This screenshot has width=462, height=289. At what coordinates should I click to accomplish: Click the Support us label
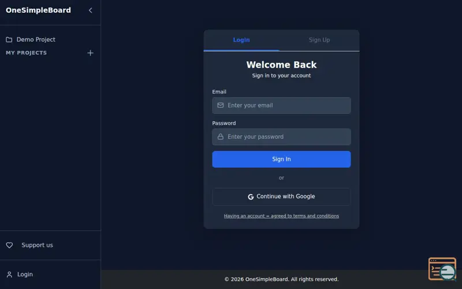coord(37,245)
